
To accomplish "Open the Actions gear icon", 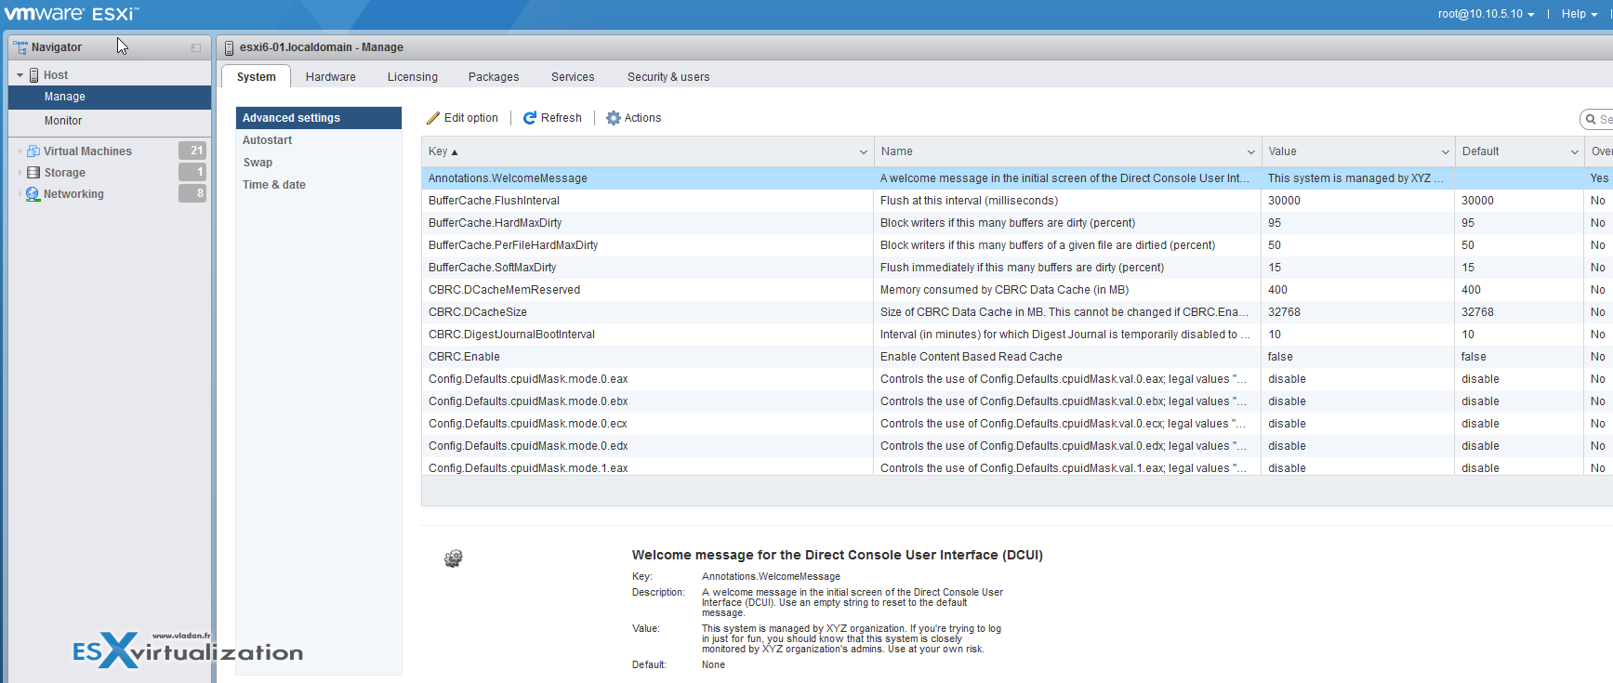I will point(614,118).
